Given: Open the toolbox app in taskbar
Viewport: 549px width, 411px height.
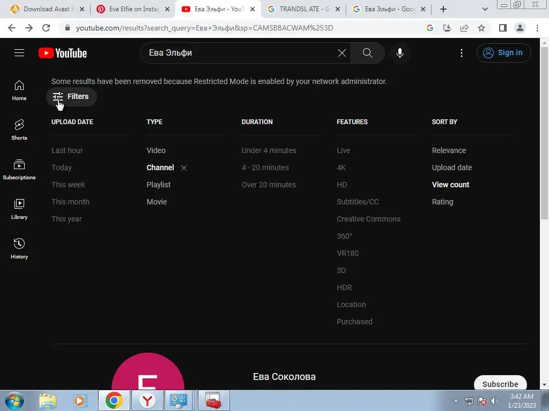Looking at the screenshot, I should (x=213, y=400).
